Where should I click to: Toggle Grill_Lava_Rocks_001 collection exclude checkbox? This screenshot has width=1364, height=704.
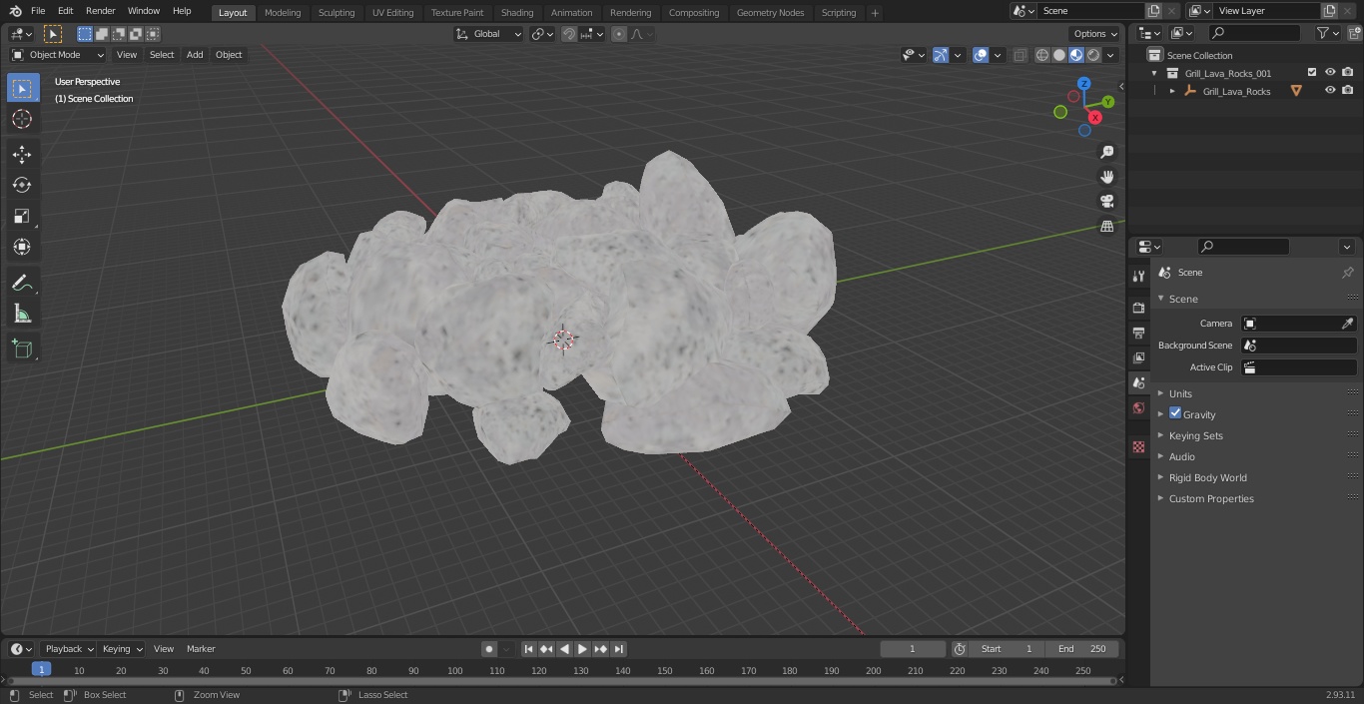[1312, 72]
